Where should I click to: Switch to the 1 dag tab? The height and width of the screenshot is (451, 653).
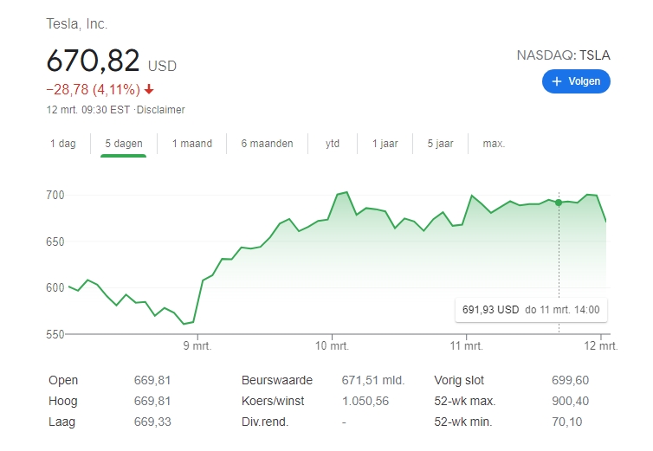tap(63, 144)
